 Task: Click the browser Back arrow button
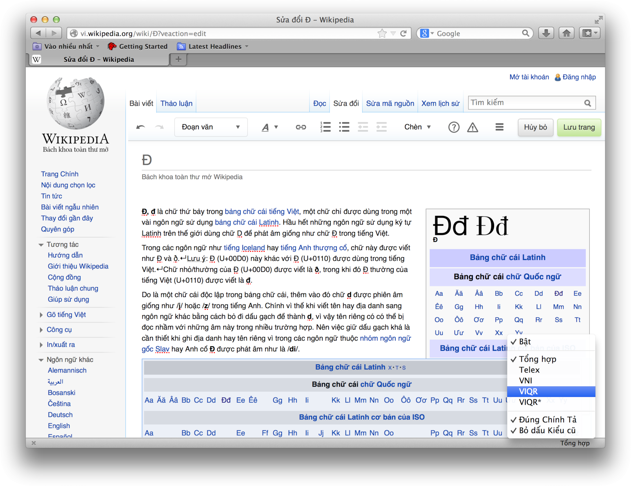pos(38,33)
